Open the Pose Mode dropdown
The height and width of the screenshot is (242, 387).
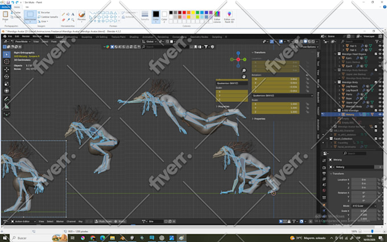[20, 42]
